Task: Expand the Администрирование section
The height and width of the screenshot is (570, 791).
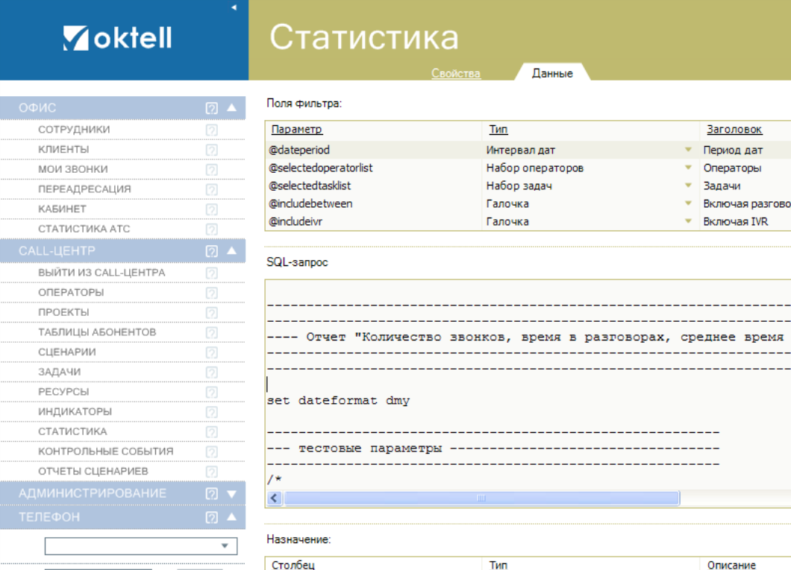Action: (231, 493)
